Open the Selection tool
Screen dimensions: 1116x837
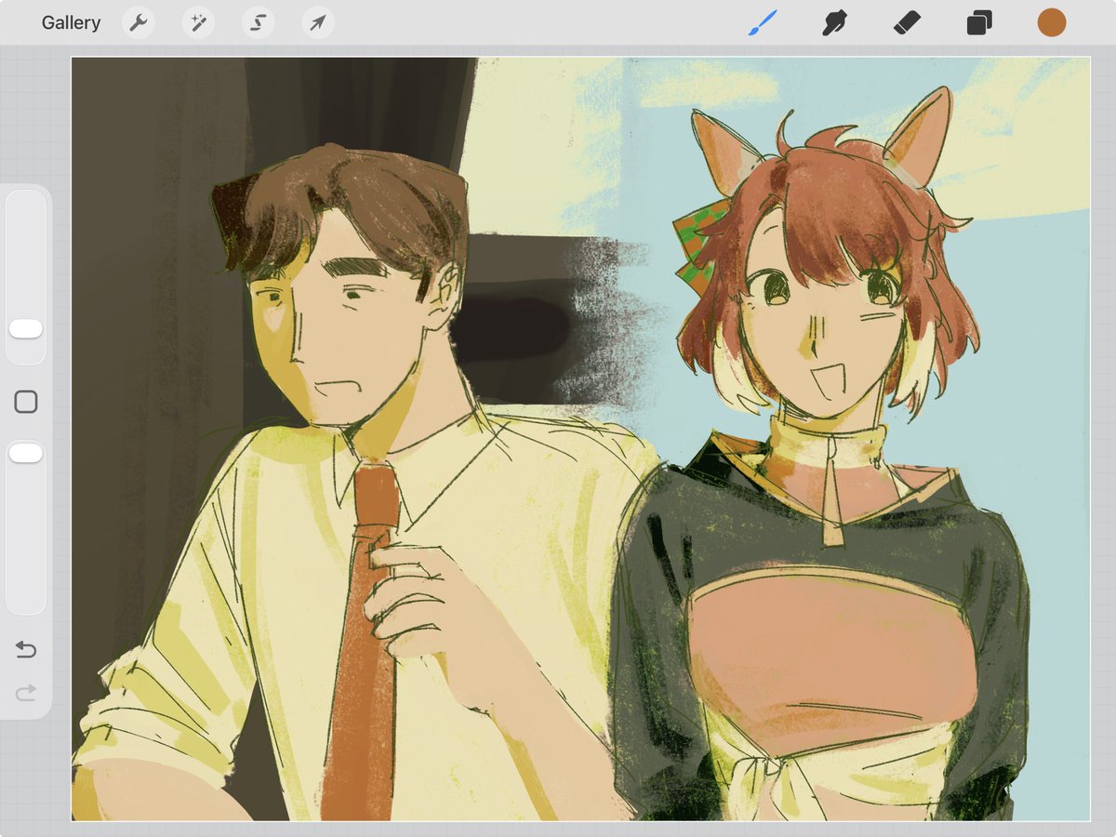258,23
